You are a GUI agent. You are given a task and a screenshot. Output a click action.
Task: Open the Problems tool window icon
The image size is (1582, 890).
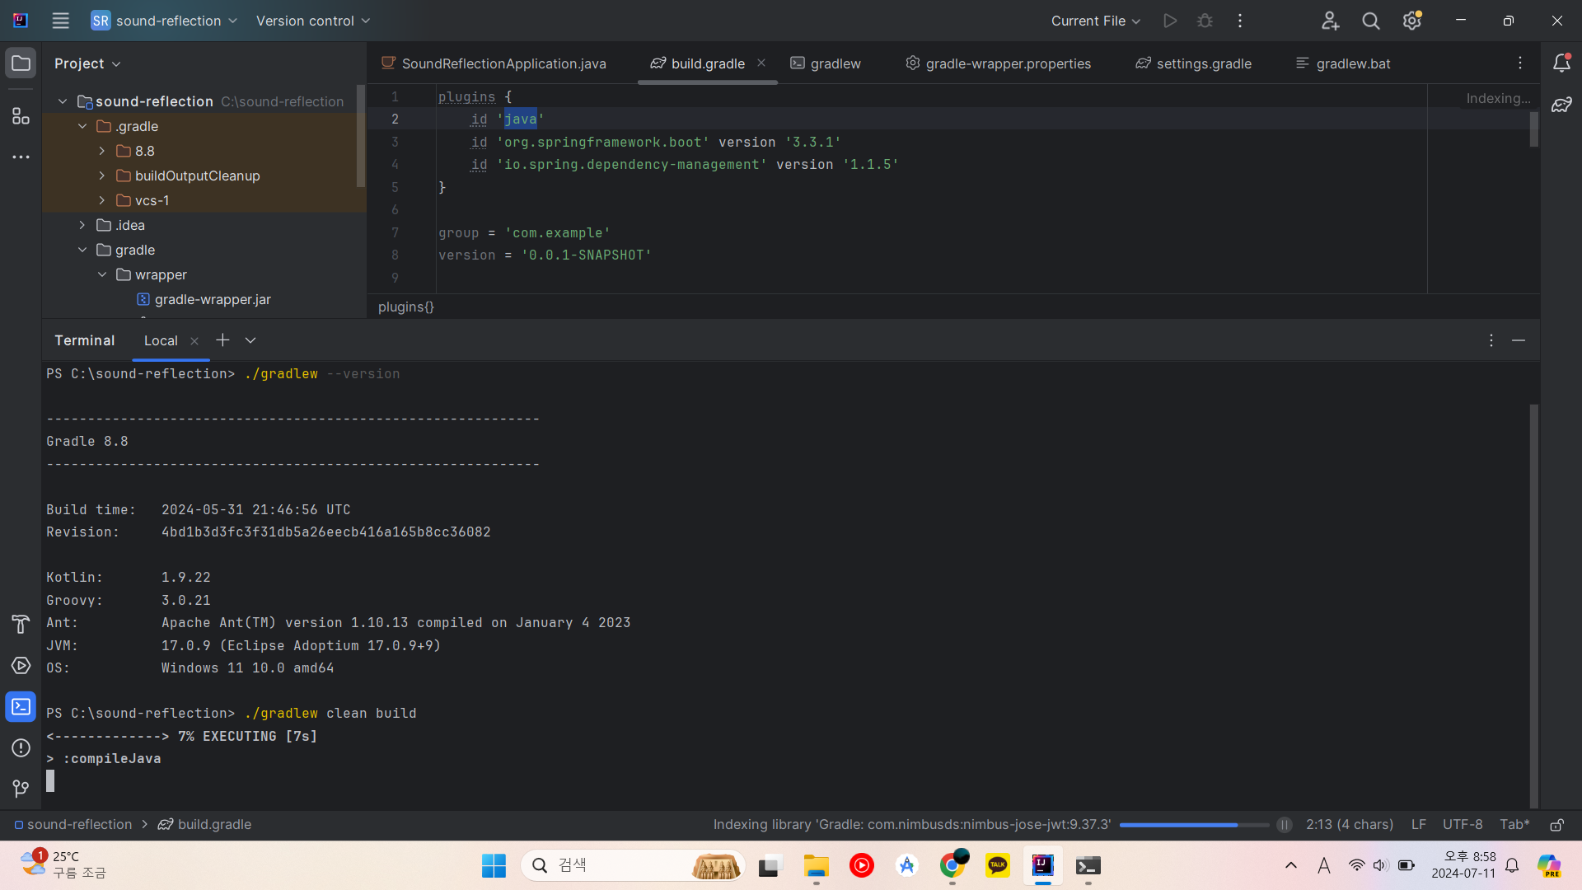pos(21,748)
